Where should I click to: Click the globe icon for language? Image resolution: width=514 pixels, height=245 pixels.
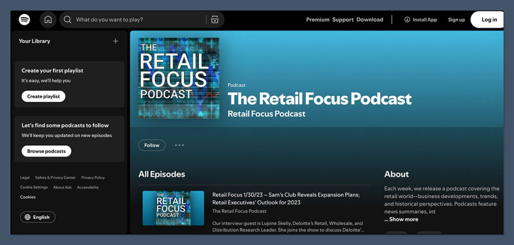[27, 217]
